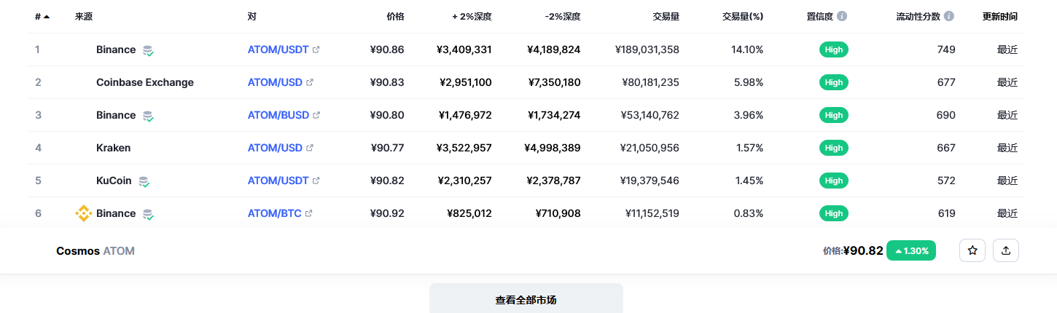Click external link icon in Binance ATOM/USDT row
Viewport: 1057px width, 313px height.
click(x=316, y=49)
